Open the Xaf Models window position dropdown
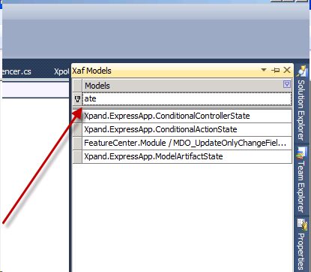This screenshot has height=272, width=311. click(x=264, y=70)
